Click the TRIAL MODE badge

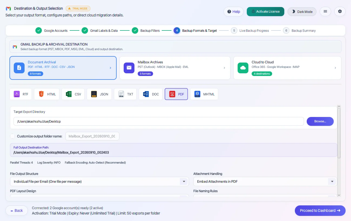coord(78,9)
